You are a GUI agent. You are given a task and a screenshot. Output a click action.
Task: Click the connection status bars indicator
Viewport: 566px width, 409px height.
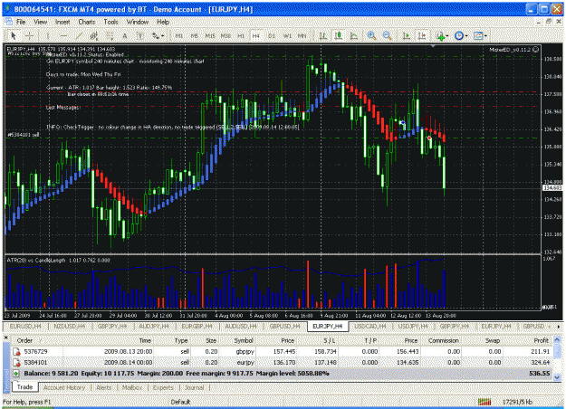point(484,402)
